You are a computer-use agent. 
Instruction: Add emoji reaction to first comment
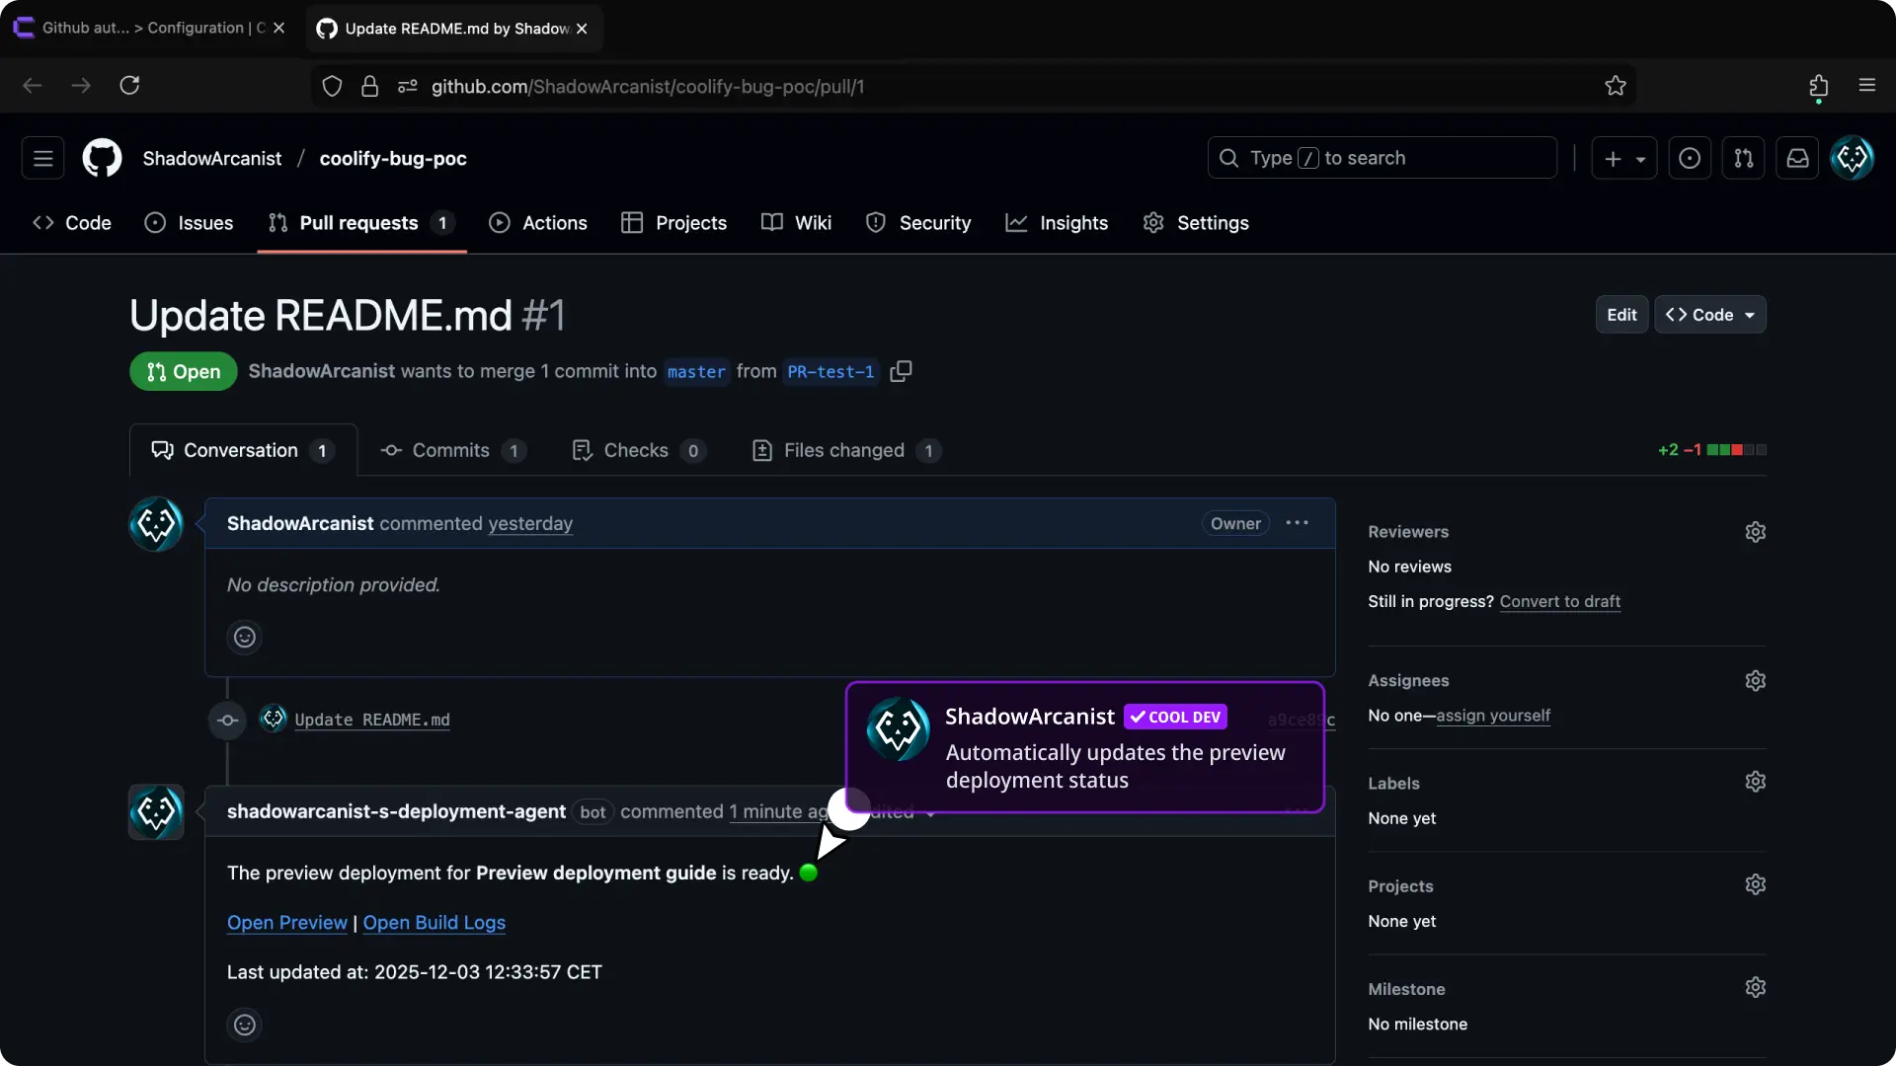click(x=244, y=638)
